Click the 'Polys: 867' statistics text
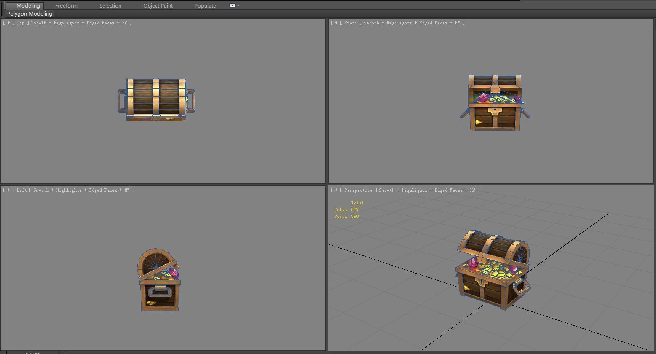 click(x=346, y=209)
